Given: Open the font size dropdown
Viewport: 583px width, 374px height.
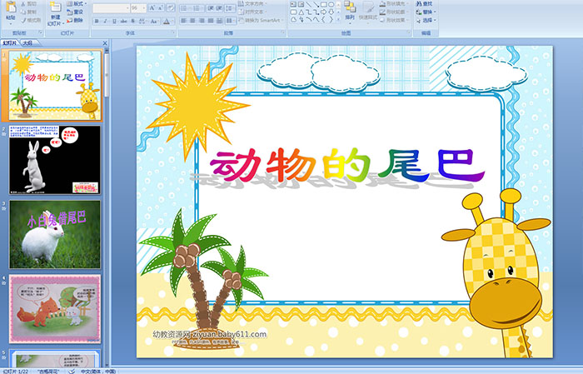Looking at the screenshot, I should [x=145, y=7].
